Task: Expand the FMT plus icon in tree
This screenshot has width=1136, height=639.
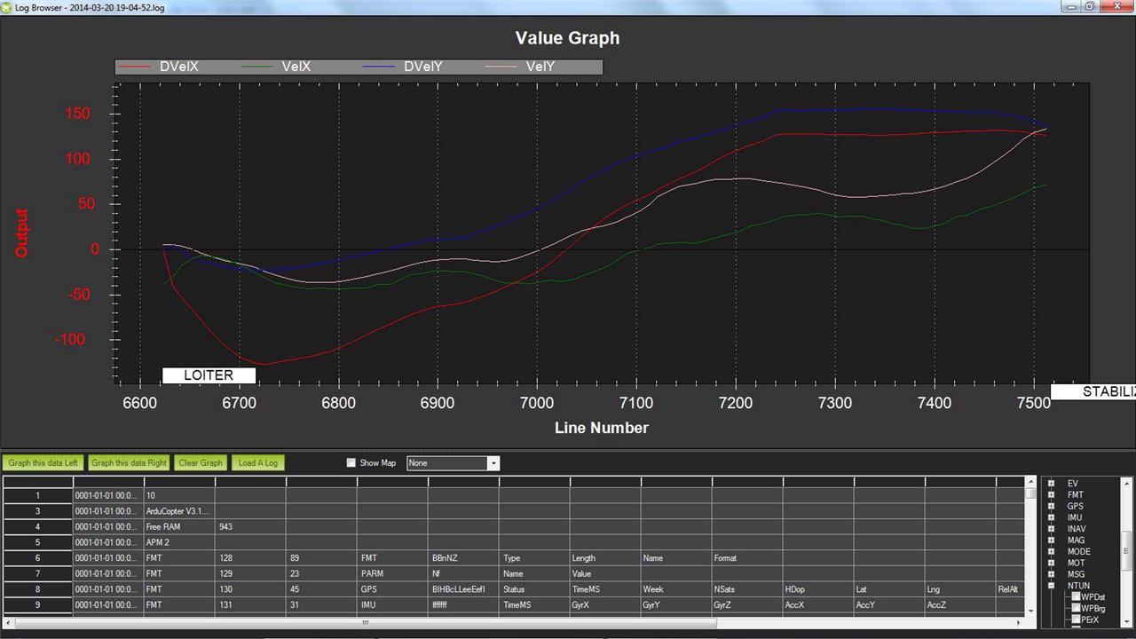Action: coord(1052,495)
